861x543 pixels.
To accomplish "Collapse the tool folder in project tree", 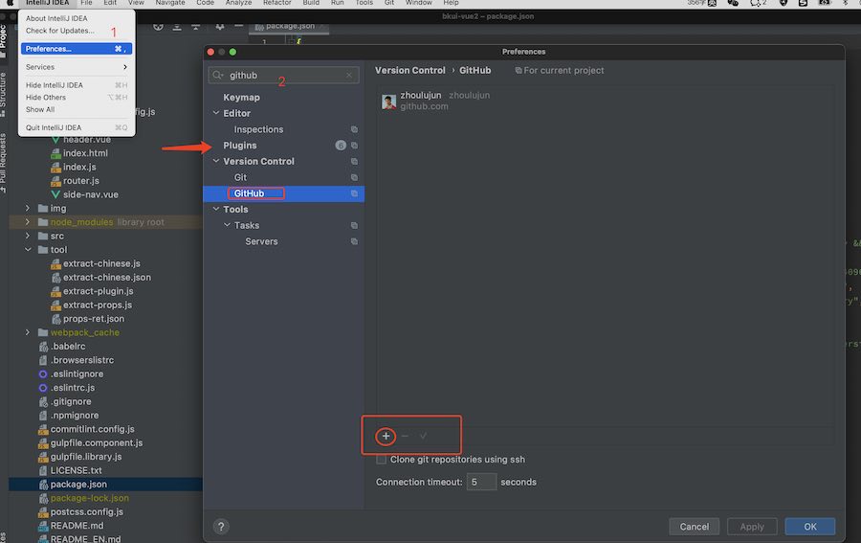I will coord(28,250).
